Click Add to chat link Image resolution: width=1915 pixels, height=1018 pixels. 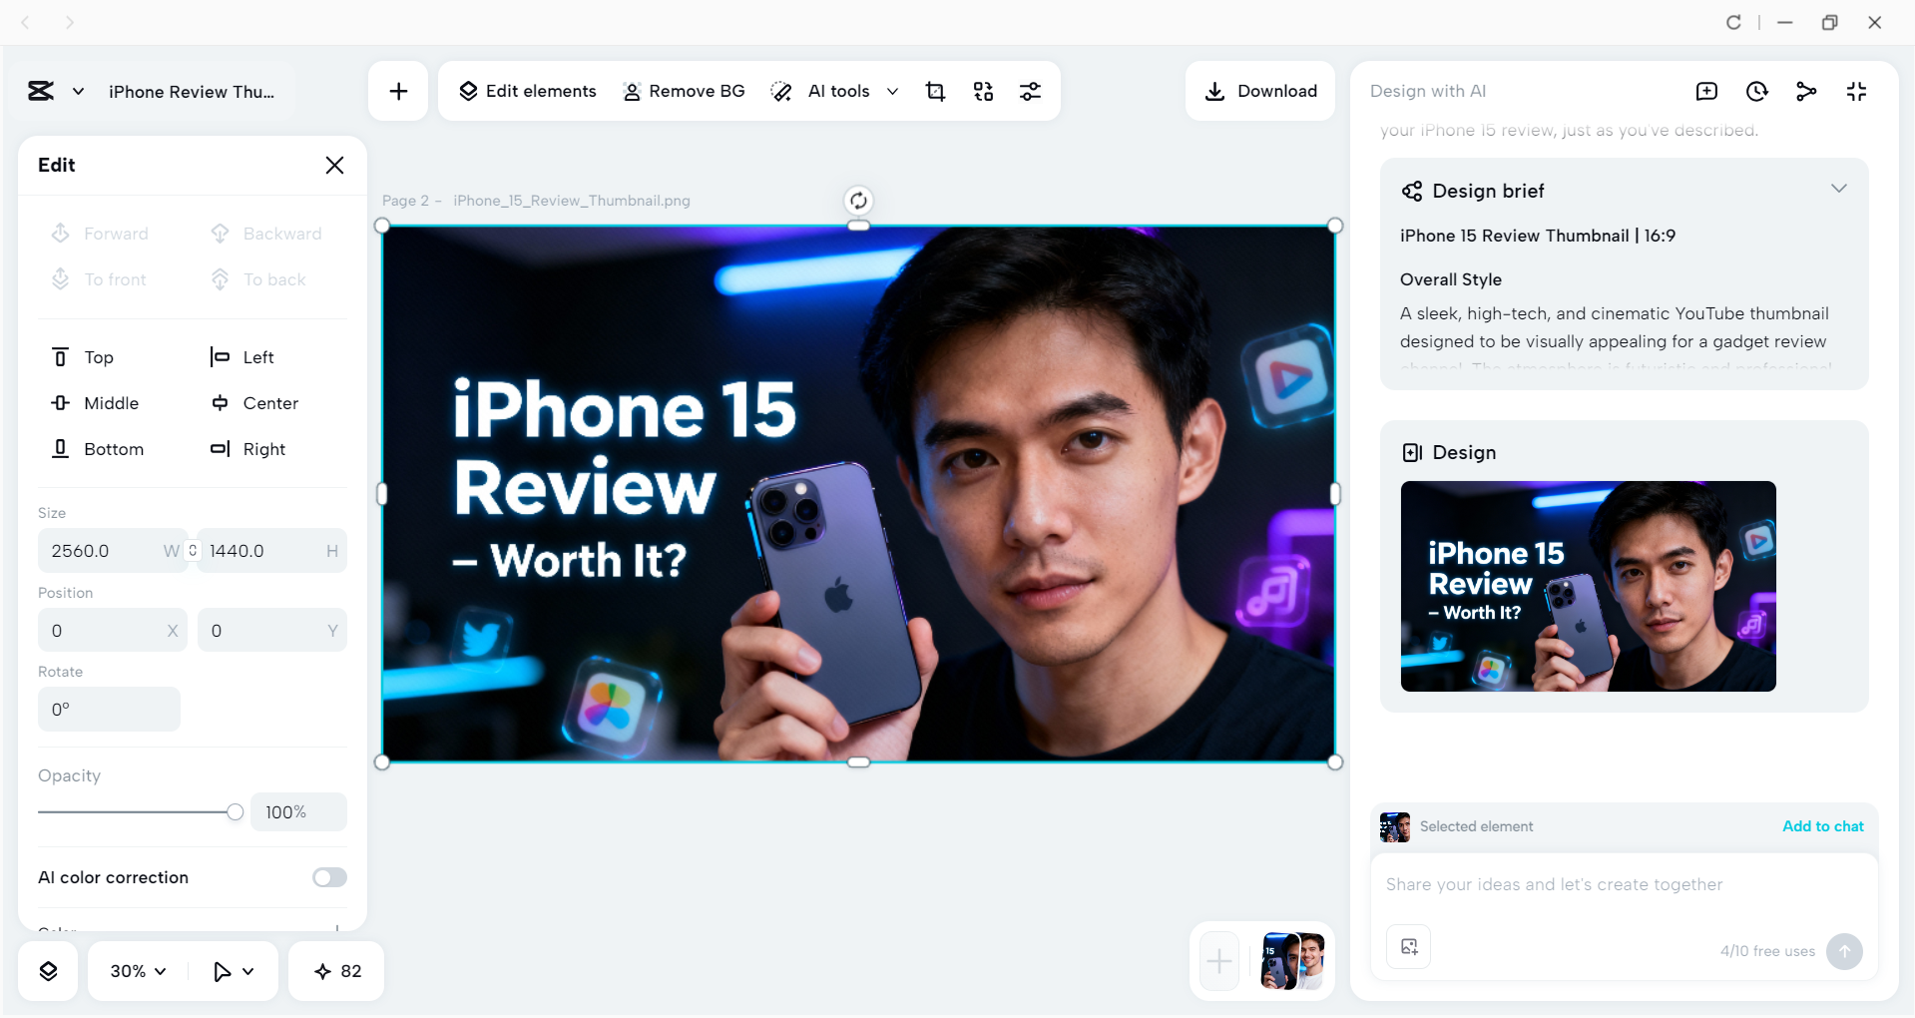tap(1823, 826)
